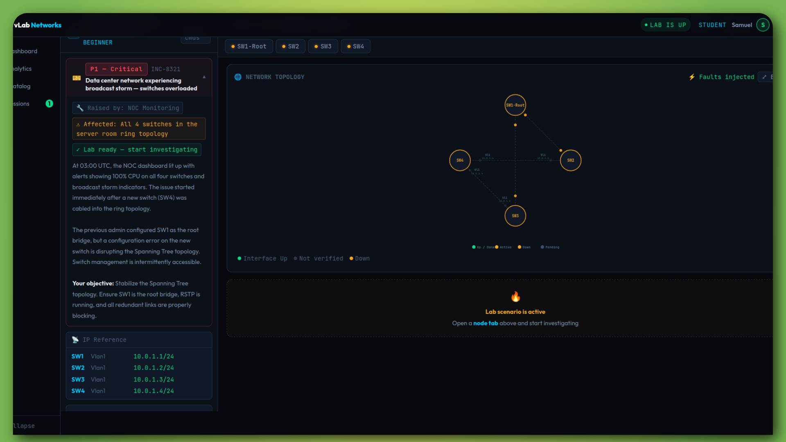
Task: Click the yellow ticket icon on incident INC-8321
Action: point(76,78)
